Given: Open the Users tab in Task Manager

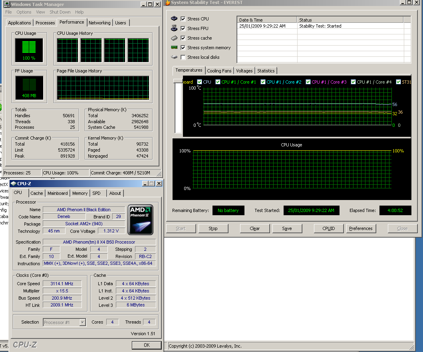Looking at the screenshot, I should pos(121,23).
